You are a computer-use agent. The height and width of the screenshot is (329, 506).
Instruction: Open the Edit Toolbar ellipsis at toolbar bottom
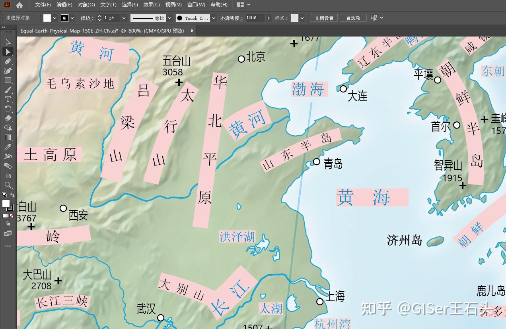coord(8,246)
